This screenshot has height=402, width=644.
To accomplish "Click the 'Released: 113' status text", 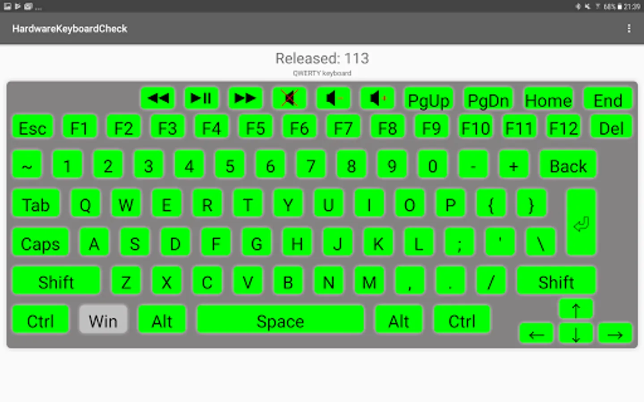I will point(322,59).
